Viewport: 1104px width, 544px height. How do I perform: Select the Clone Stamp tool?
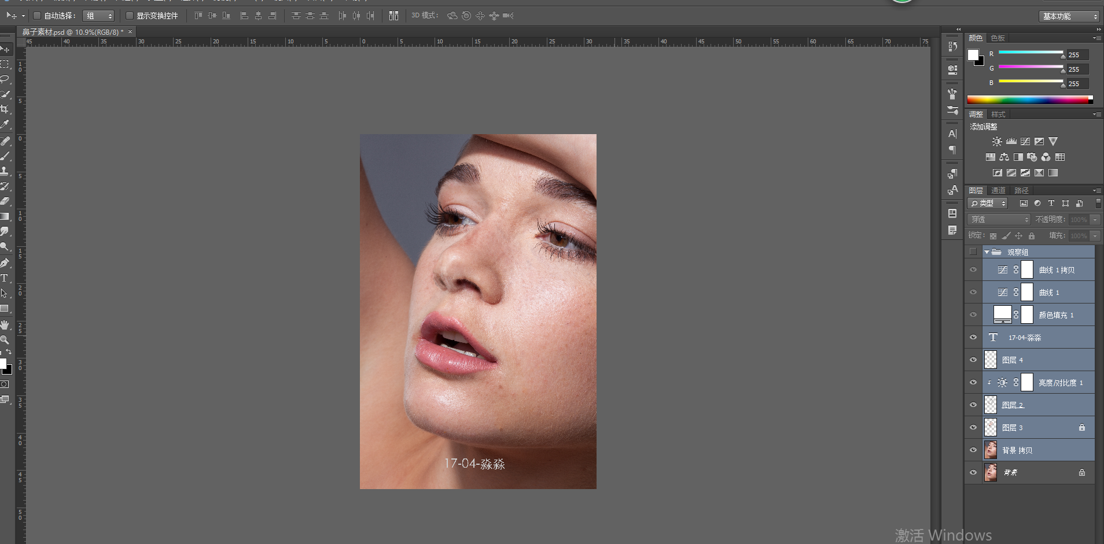pos(5,171)
